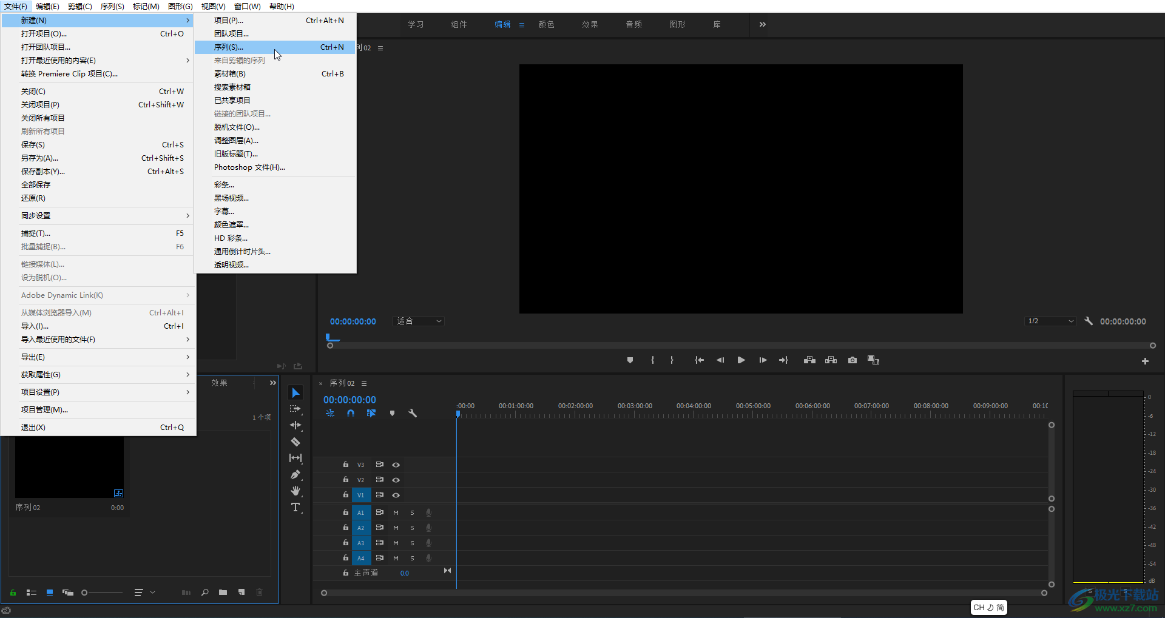
Task: Play the program monitor
Action: (741, 360)
